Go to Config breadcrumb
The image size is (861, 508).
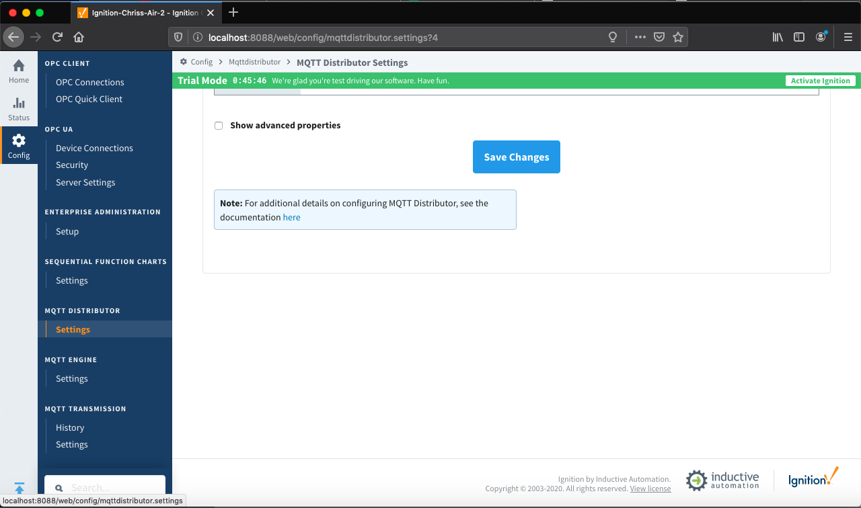pyautogui.click(x=202, y=62)
